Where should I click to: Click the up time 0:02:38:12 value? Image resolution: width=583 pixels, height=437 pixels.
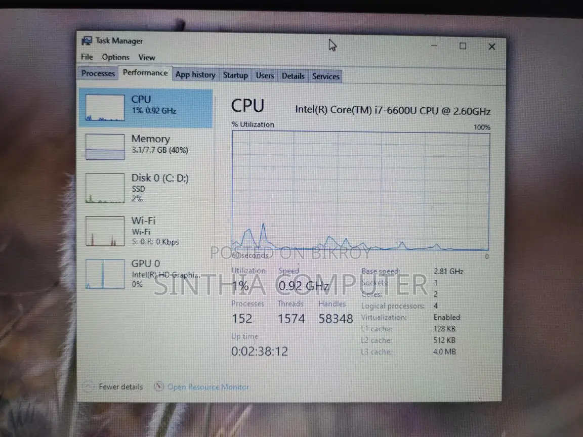[x=260, y=351]
